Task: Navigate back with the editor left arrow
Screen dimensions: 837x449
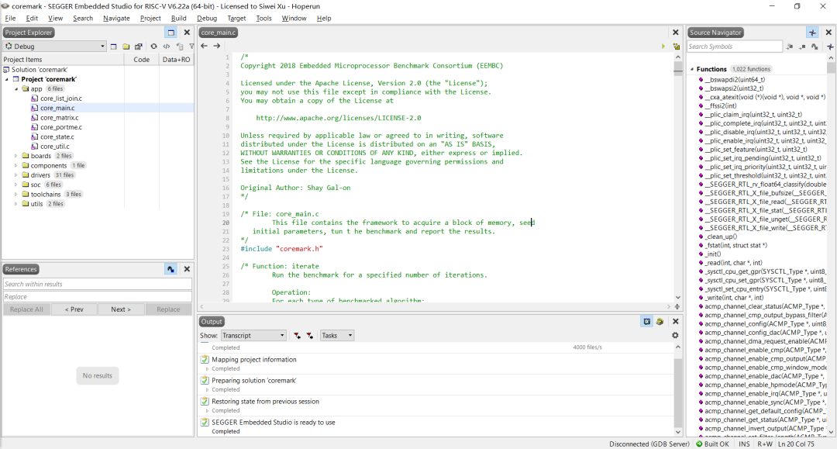Action: (x=205, y=47)
